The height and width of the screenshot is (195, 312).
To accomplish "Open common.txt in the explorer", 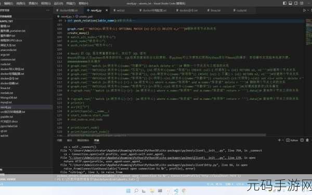I will 8,59.
